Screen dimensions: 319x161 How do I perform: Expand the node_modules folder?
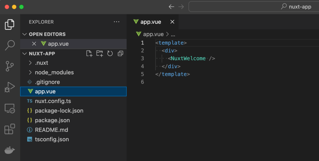tap(54, 72)
